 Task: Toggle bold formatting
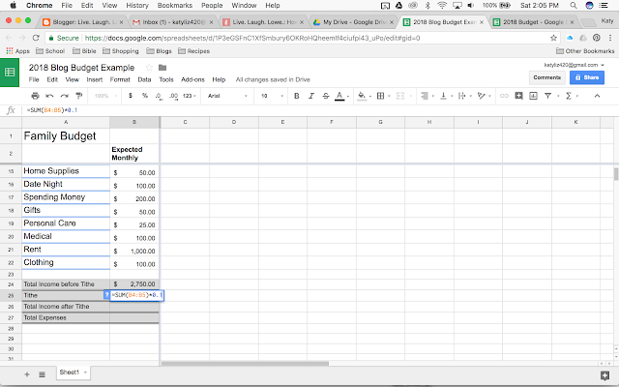click(297, 96)
